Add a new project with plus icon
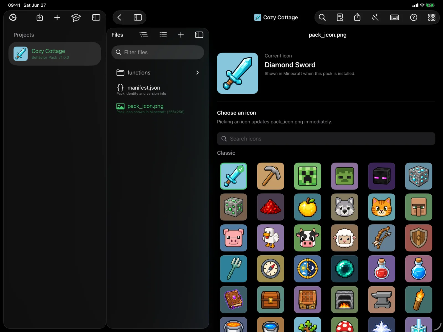Viewport: 443px width, 332px height. [57, 17]
